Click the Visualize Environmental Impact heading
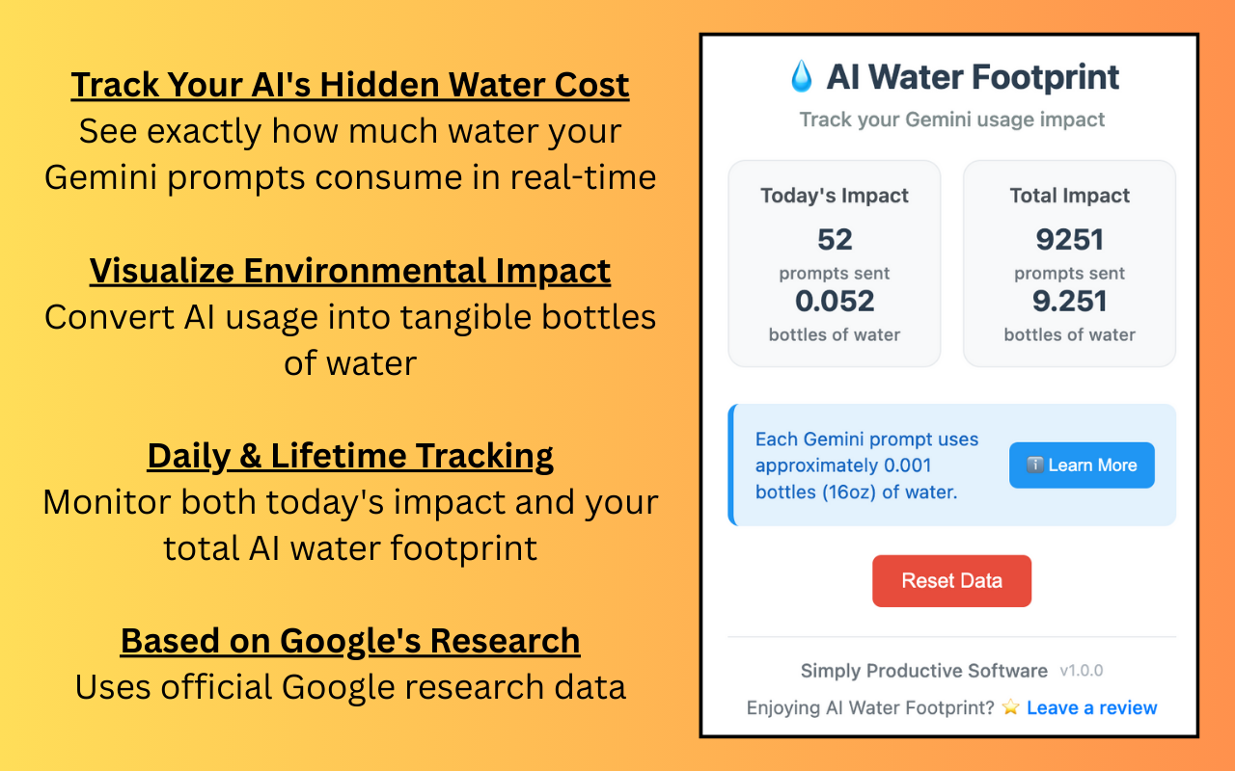This screenshot has height=771, width=1235. click(x=350, y=271)
